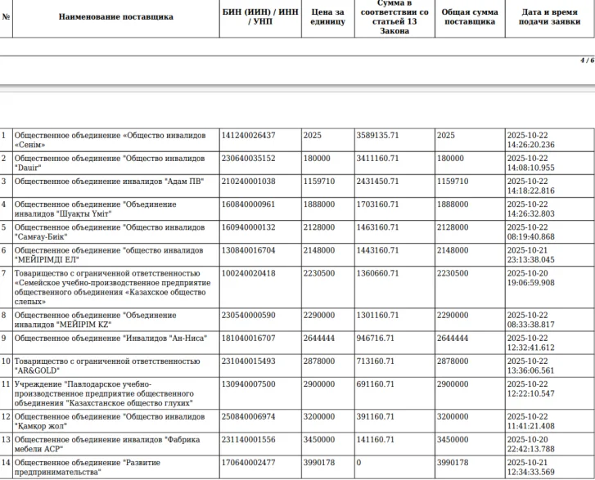Click the 'Наименование поставщика' column header

[115, 16]
